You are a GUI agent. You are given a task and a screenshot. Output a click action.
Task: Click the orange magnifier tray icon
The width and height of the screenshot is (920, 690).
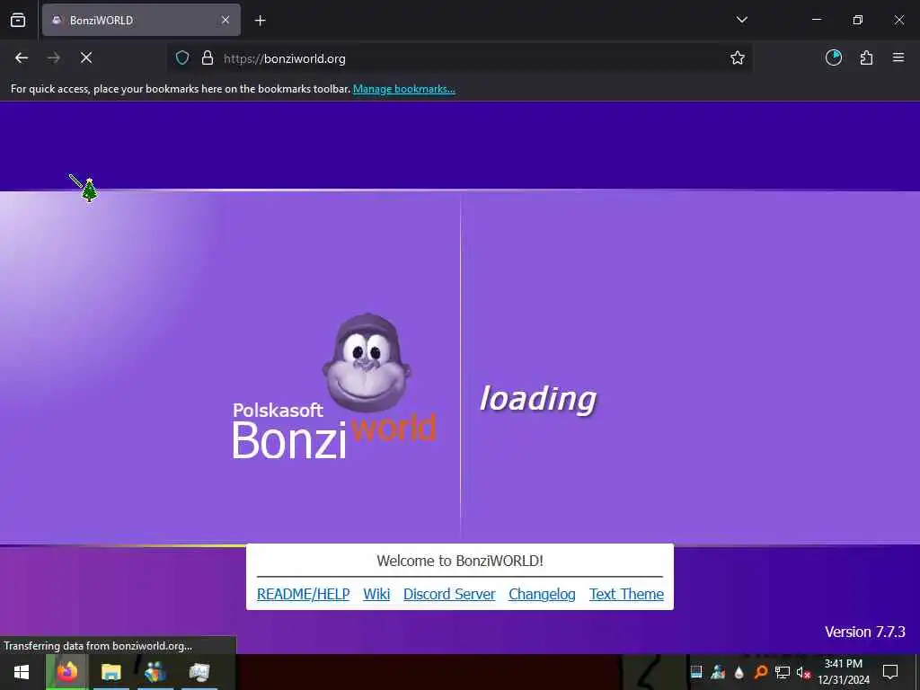point(760,672)
